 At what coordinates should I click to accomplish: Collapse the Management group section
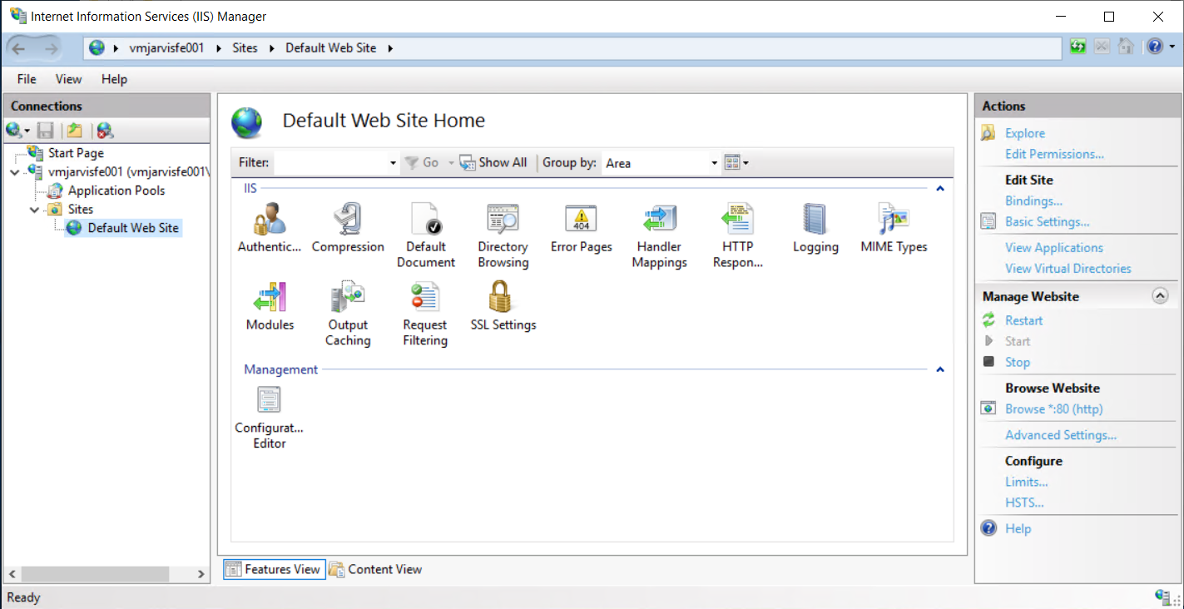940,369
